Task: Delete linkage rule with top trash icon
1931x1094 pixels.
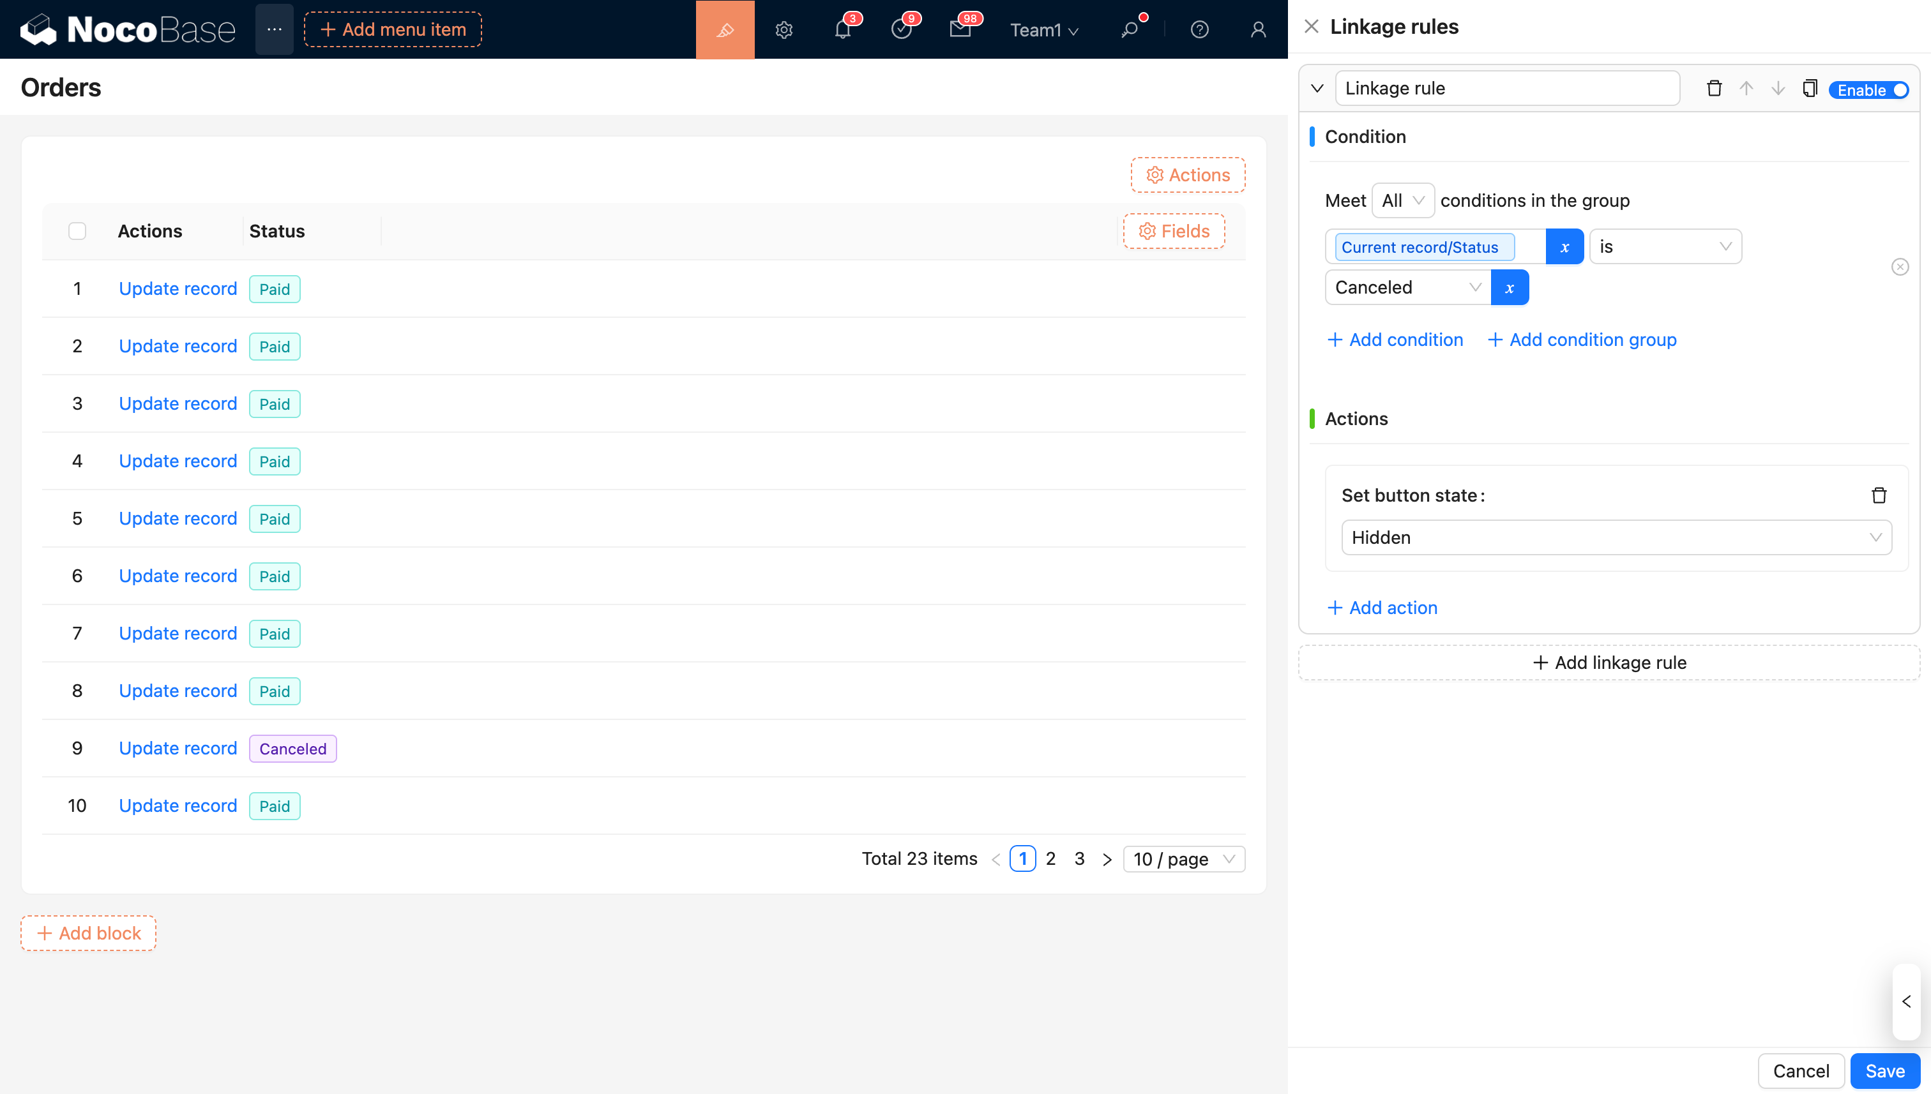Action: [1714, 89]
